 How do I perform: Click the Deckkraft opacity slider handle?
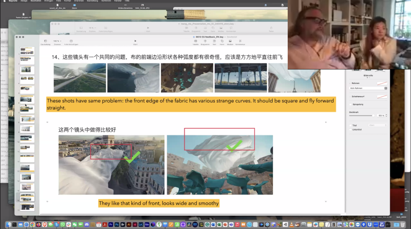pos(373,115)
